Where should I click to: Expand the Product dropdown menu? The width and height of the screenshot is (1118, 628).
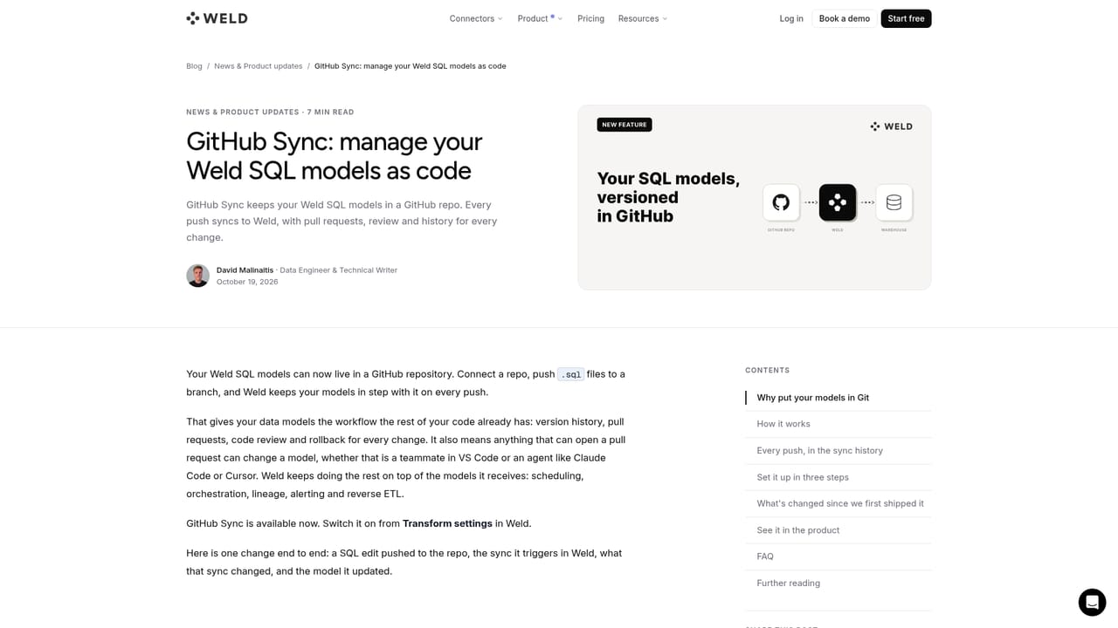coord(540,18)
